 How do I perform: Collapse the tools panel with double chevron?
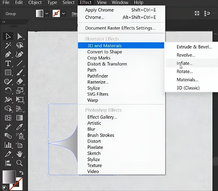[x=4, y=21]
